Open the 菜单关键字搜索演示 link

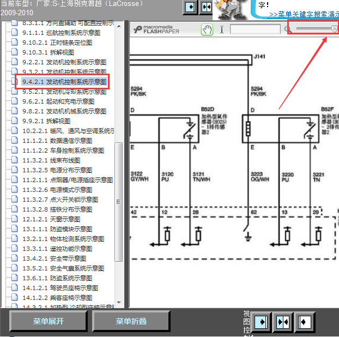[304, 14]
